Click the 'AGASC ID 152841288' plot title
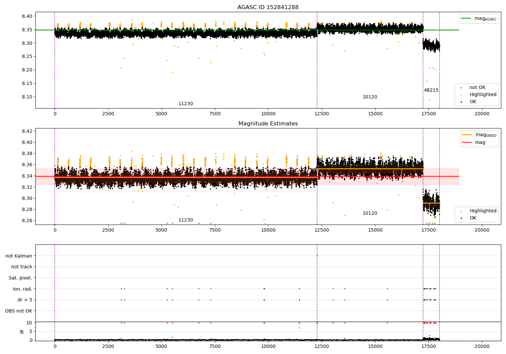506x354 pixels. (x=268, y=7)
